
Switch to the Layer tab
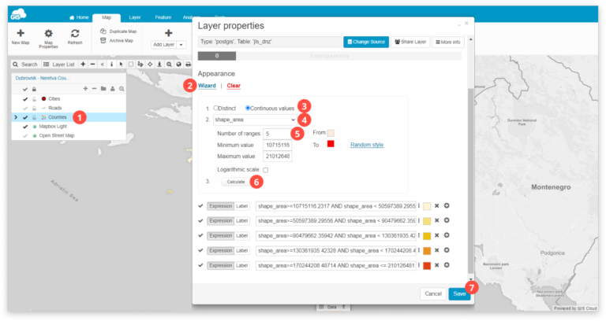click(135, 17)
